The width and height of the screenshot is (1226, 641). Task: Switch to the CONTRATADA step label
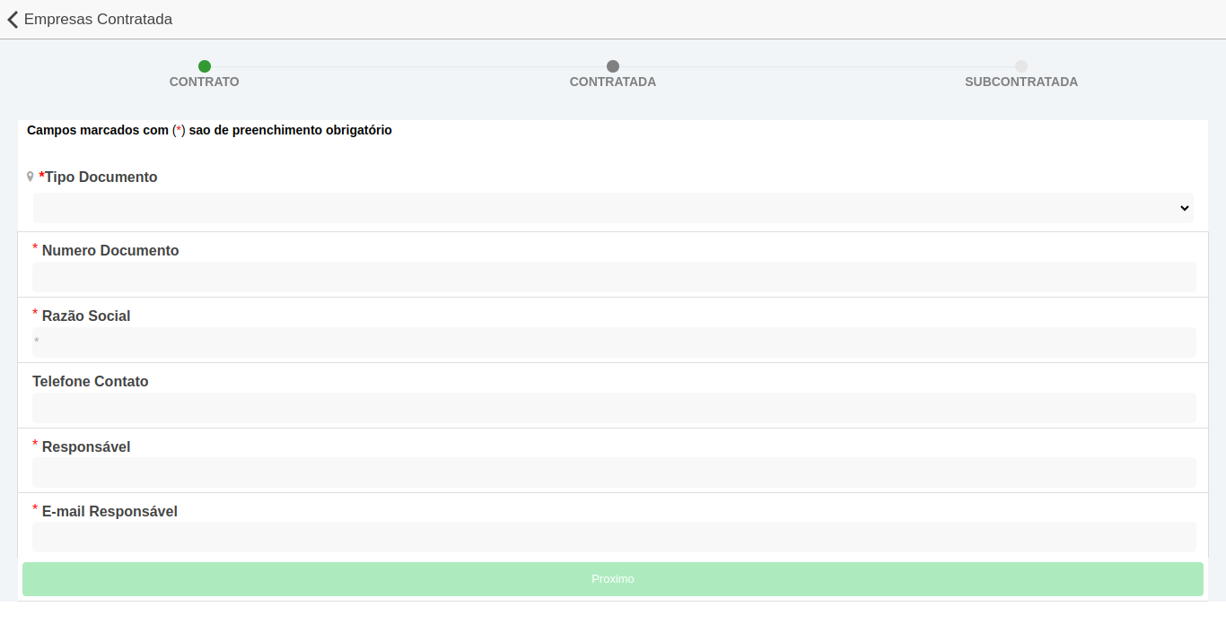(613, 82)
